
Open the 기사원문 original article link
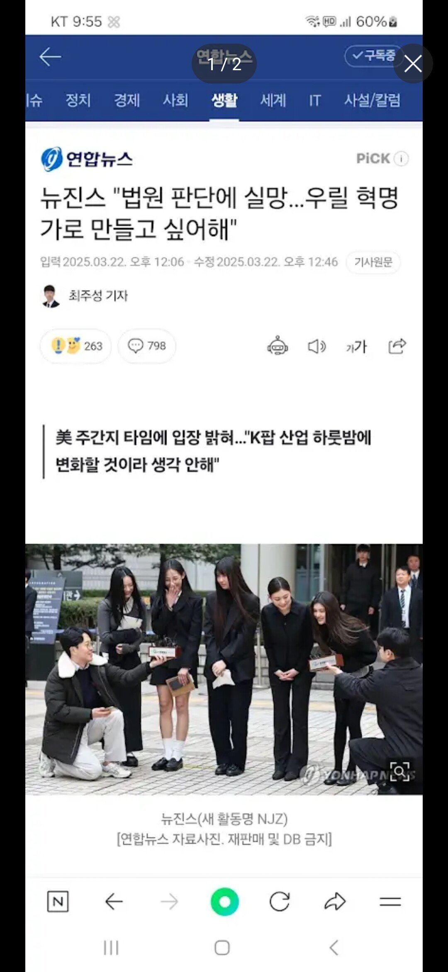click(373, 262)
